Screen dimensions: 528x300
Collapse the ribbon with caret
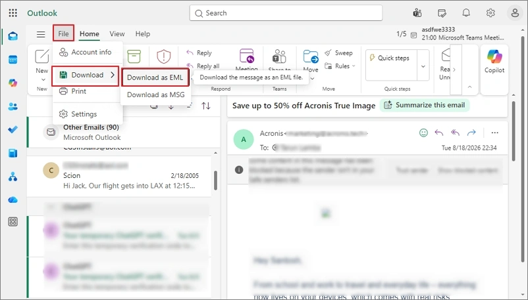pos(469,87)
